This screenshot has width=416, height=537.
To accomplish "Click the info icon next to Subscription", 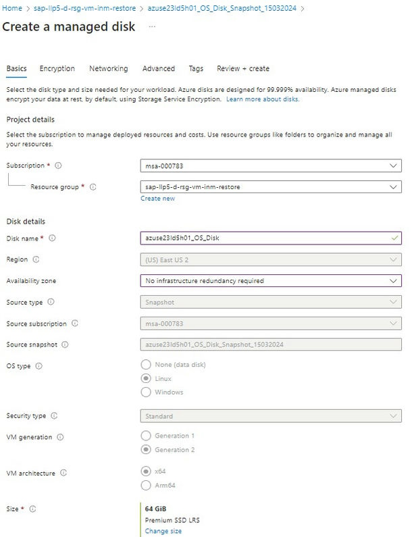I will (x=58, y=165).
